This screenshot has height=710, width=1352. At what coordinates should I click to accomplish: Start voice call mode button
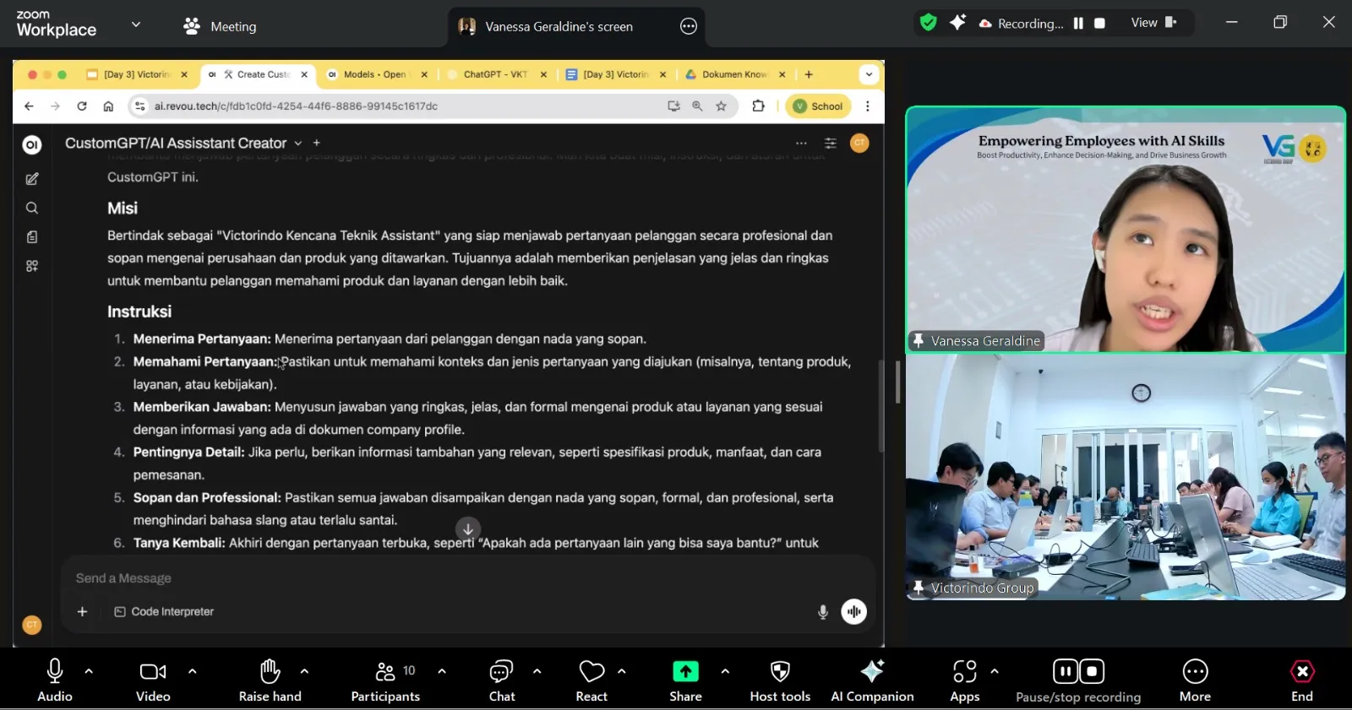pyautogui.click(x=854, y=611)
